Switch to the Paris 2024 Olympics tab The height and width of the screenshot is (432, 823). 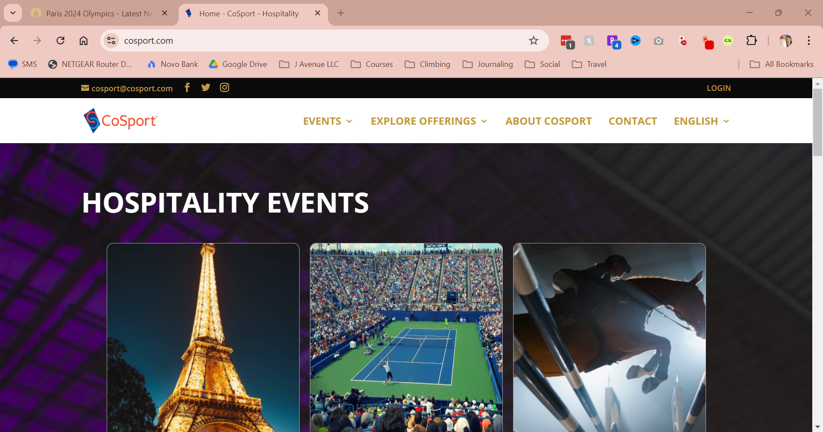(x=99, y=13)
